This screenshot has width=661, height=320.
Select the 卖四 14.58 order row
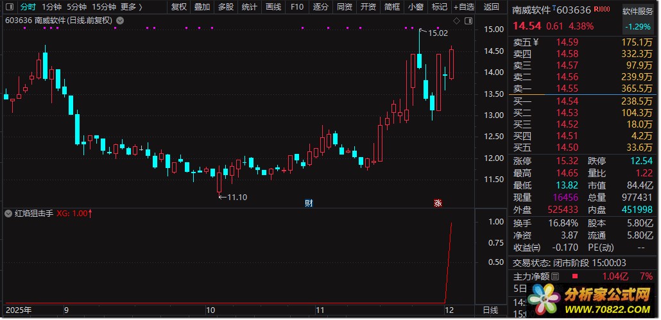click(x=583, y=54)
